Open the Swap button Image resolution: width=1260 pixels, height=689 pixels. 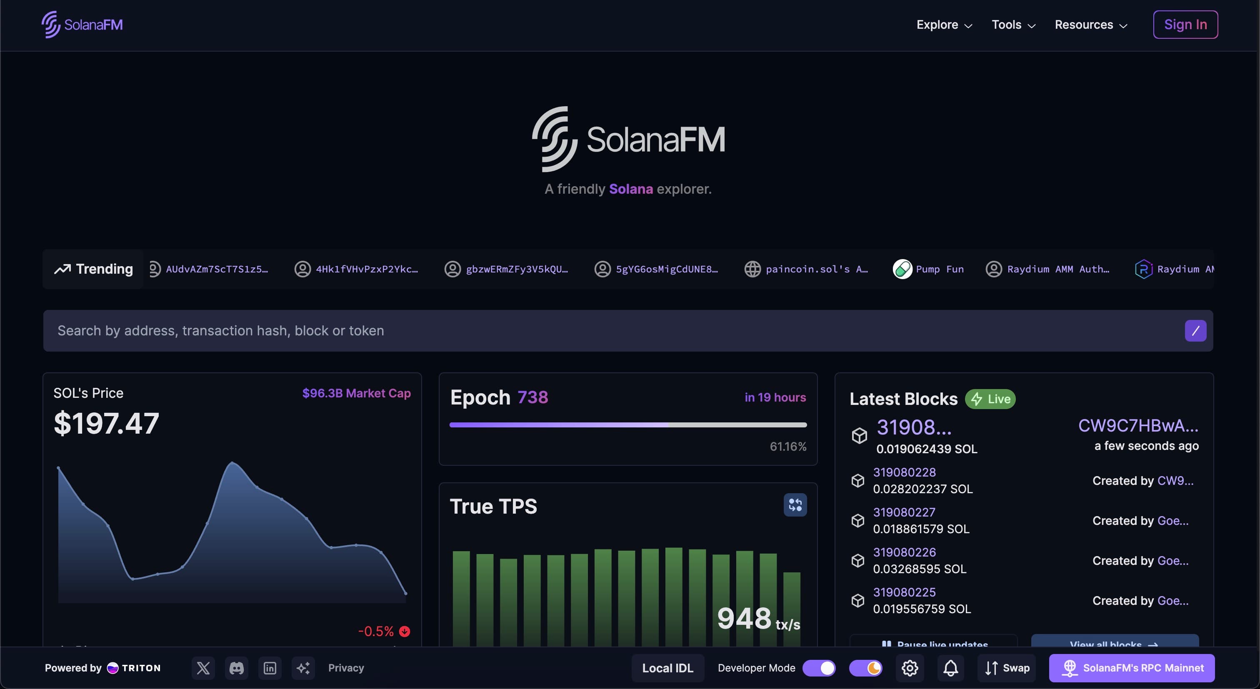[x=1007, y=668]
